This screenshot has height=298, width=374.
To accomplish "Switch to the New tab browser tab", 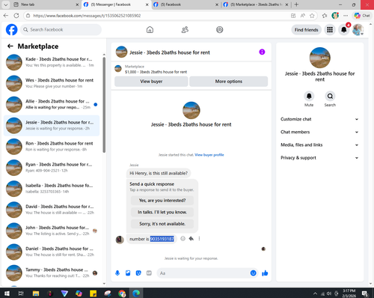I will [x=46, y=4].
